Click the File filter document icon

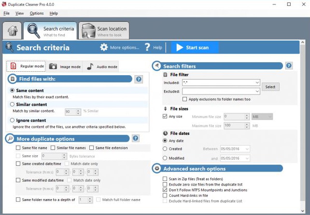pyautogui.click(x=165, y=75)
